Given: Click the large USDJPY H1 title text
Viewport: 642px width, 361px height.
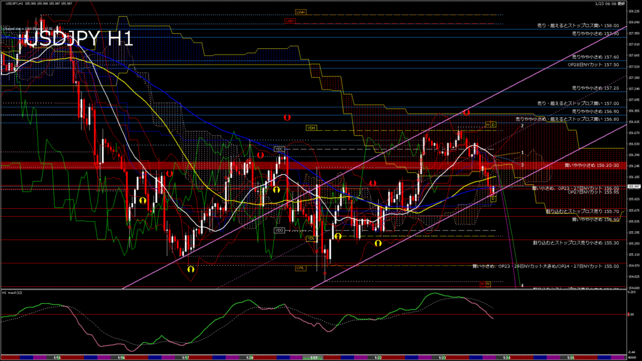Looking at the screenshot, I should 78,39.
